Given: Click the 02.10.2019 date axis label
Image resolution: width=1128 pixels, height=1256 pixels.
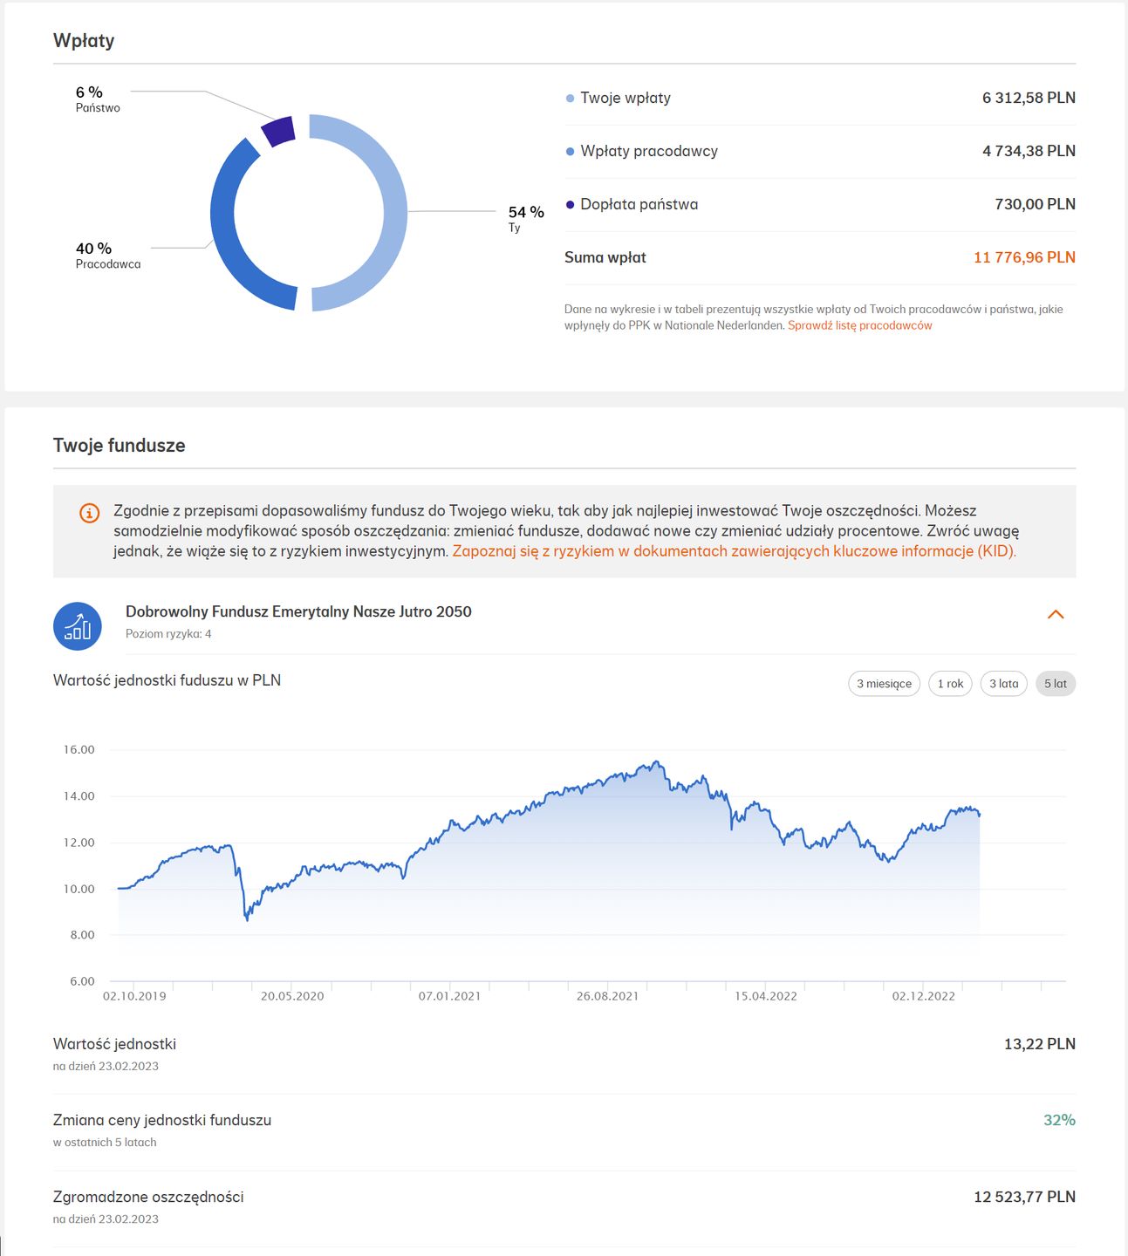Looking at the screenshot, I should point(134,996).
